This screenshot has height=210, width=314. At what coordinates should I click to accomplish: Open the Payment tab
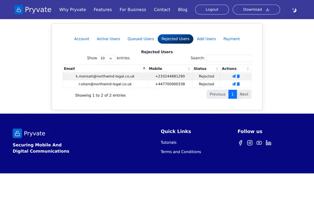[x=232, y=39]
